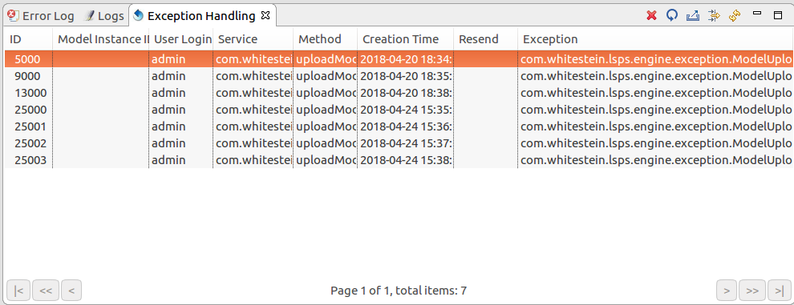This screenshot has width=794, height=305.
Task: Click the red X delete exception icon
Action: point(652,16)
